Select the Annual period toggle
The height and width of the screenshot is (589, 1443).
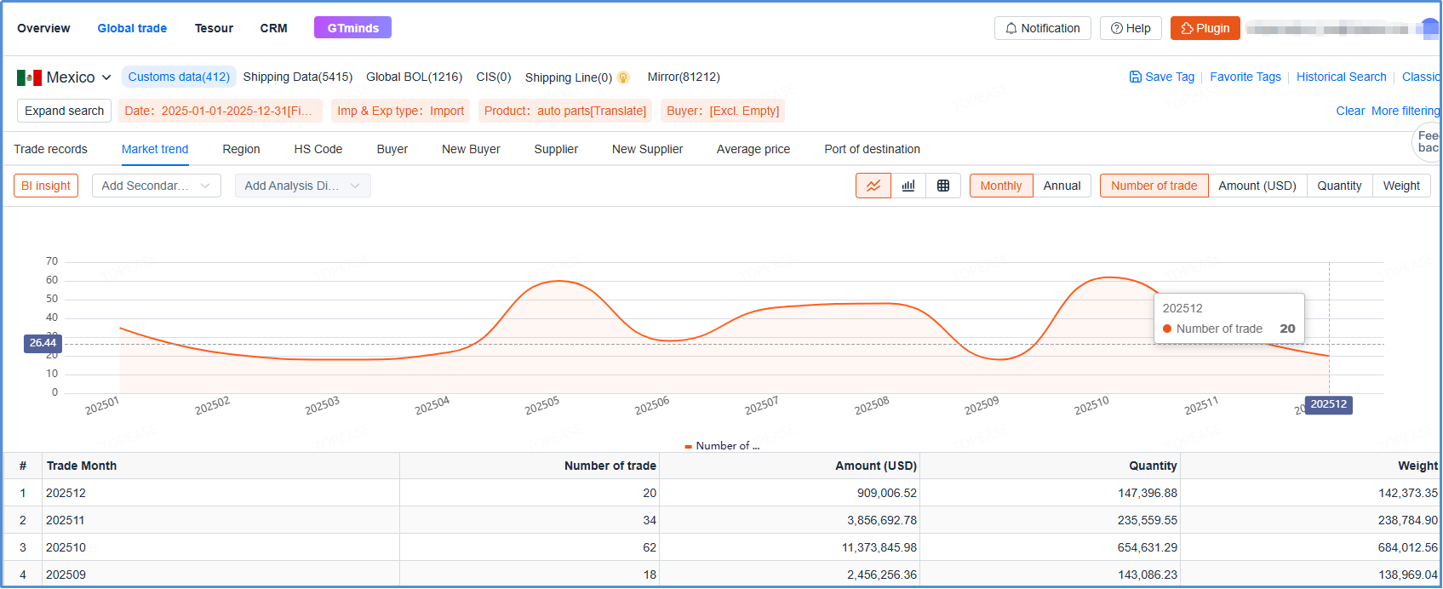(1062, 186)
